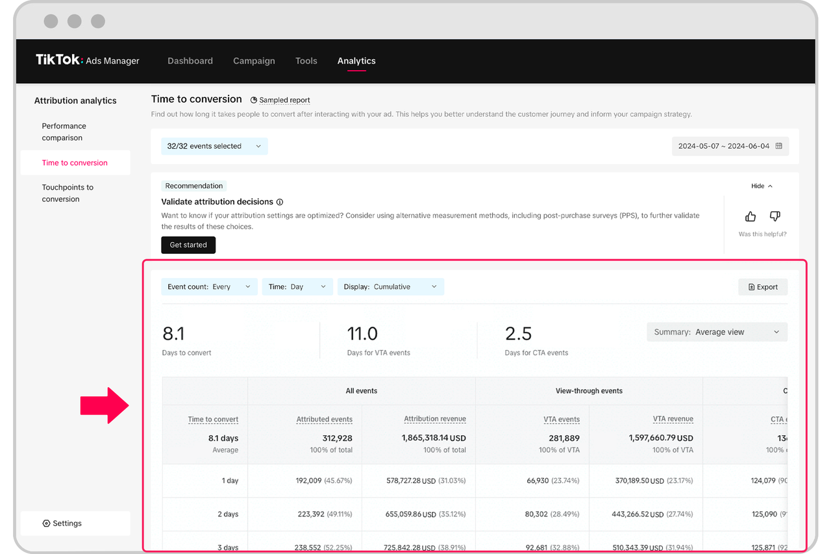Collapse the recommendation with Hide

[762, 186]
